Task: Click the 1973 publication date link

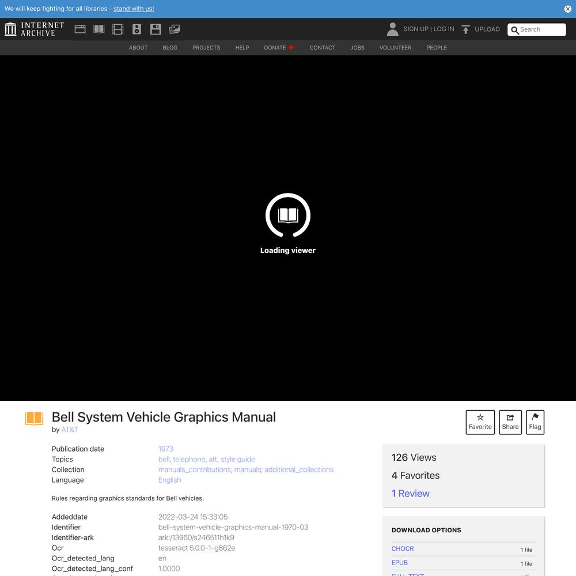Action: (x=166, y=449)
